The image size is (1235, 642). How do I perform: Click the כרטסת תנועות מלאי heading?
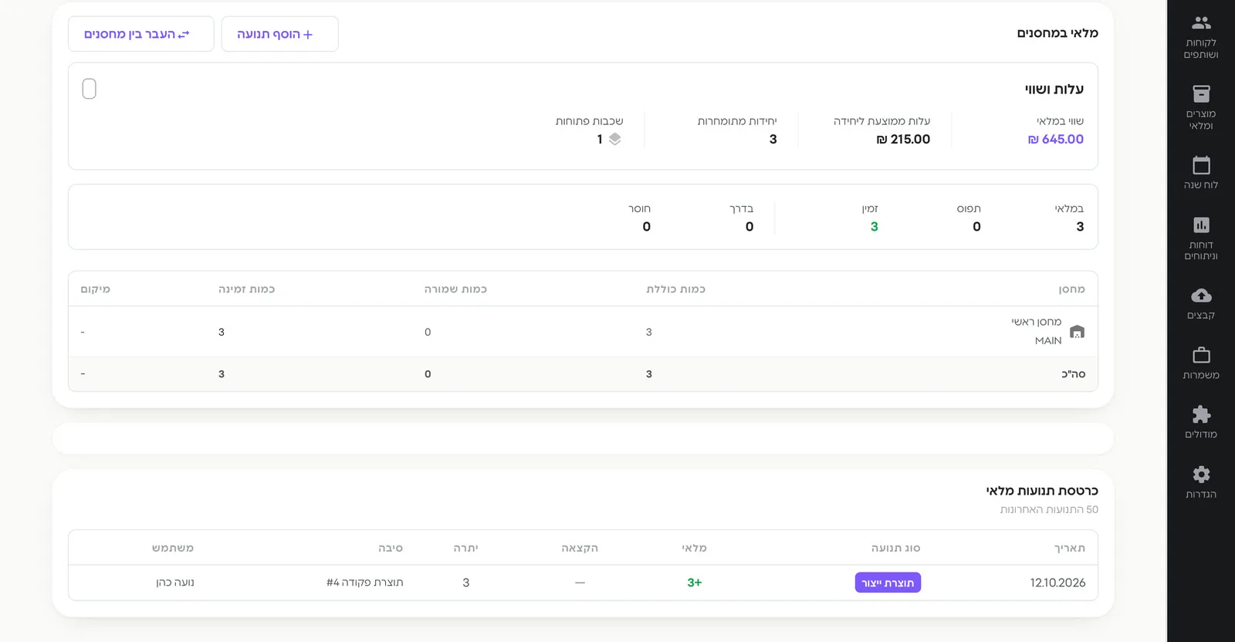click(x=1041, y=491)
